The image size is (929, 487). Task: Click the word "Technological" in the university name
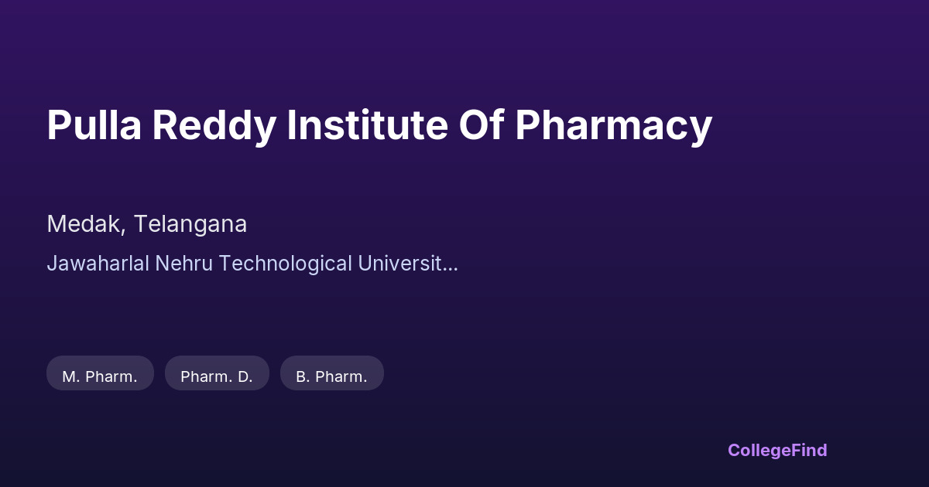(285, 264)
